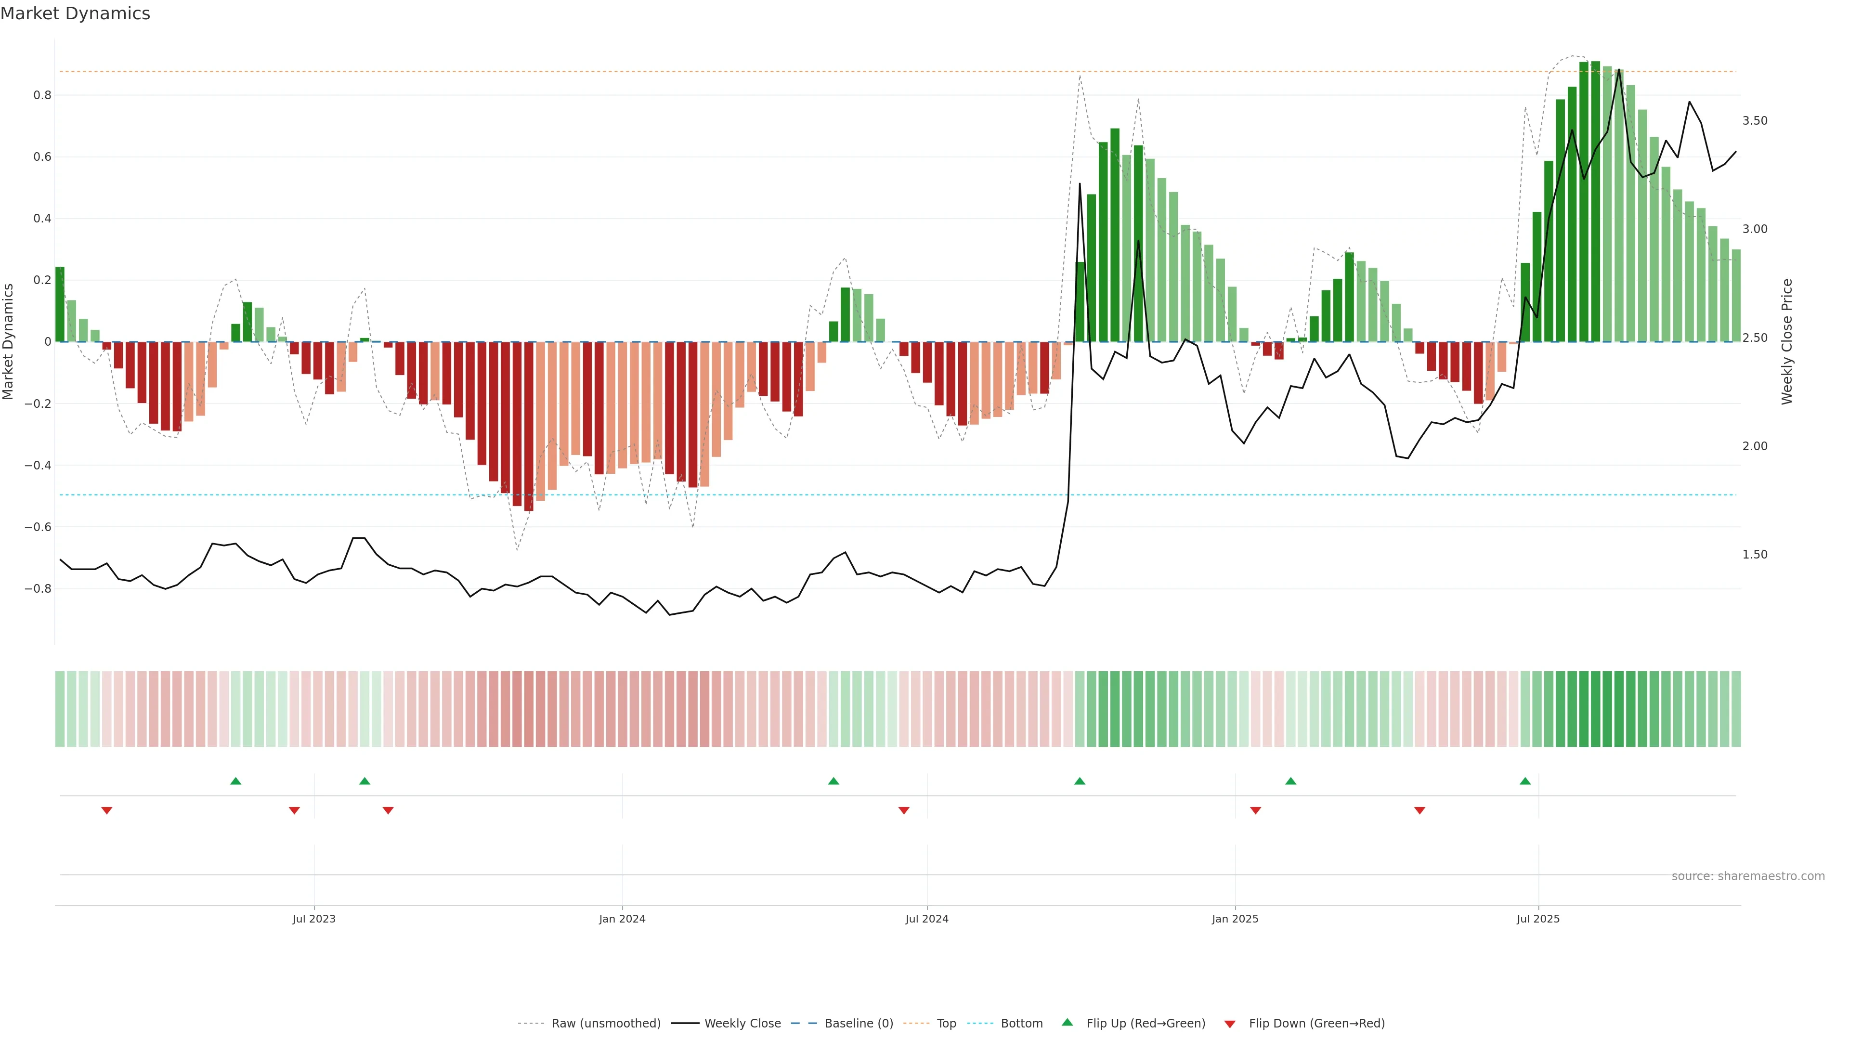Hide the Bottom threshold legend entry
Viewport: 1849px width, 1040px height.
click(x=1021, y=1024)
